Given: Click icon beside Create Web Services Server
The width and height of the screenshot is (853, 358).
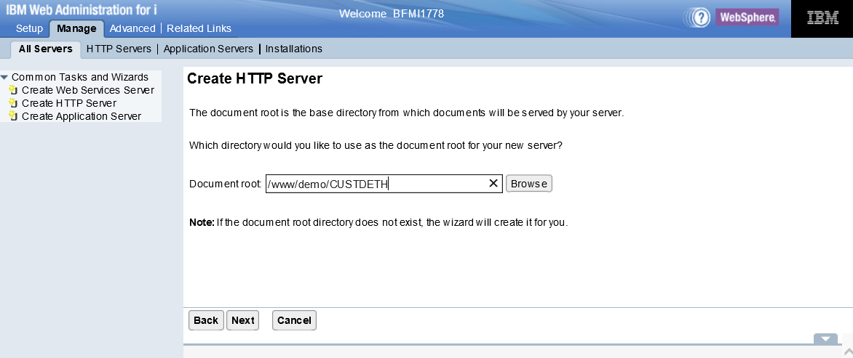Looking at the screenshot, I should coord(14,90).
